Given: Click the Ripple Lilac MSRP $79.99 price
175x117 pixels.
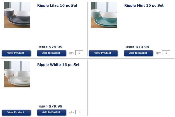Looking at the screenshot, I should [x=51, y=47].
